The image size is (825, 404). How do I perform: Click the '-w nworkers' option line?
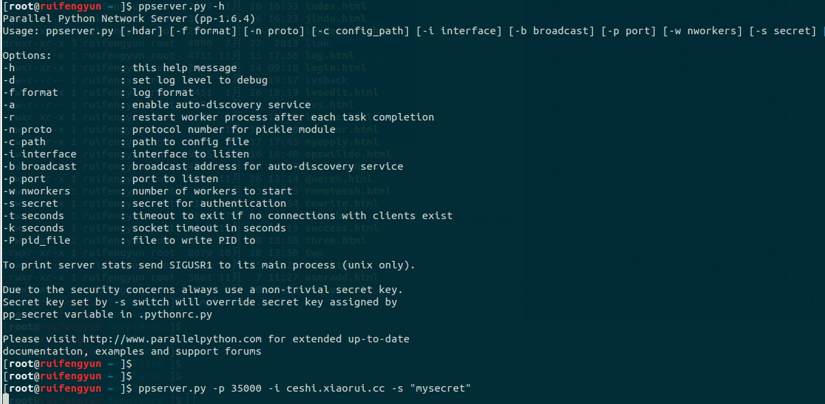(x=147, y=191)
